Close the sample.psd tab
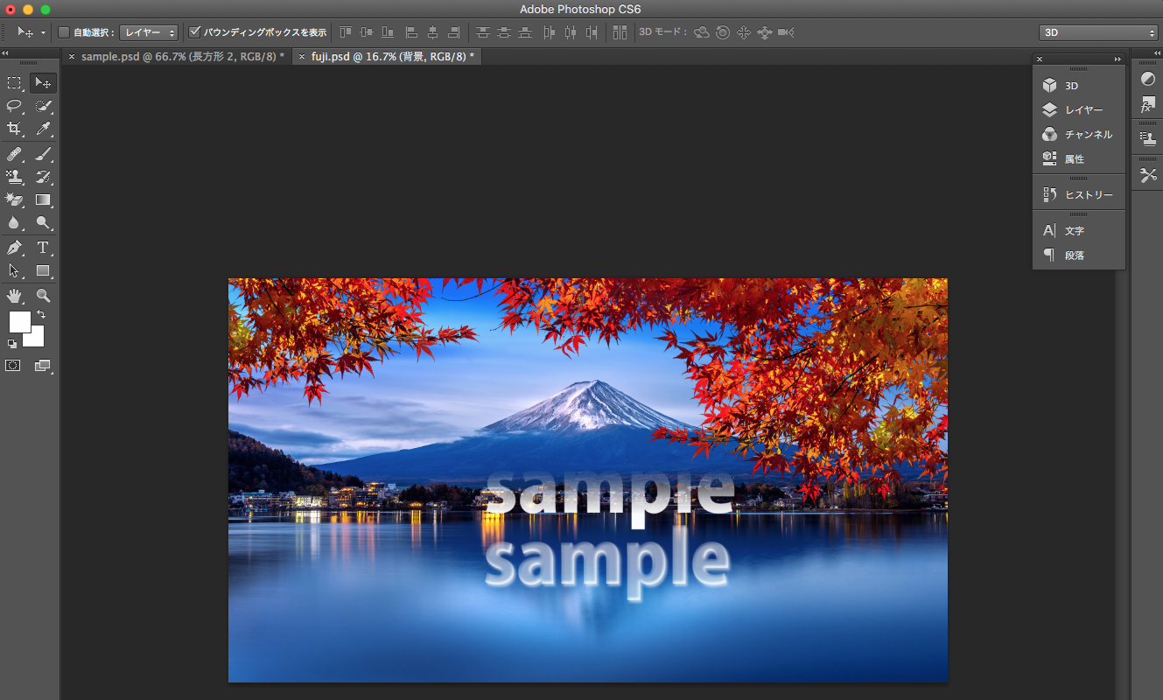The image size is (1163, 700). pos(72,56)
